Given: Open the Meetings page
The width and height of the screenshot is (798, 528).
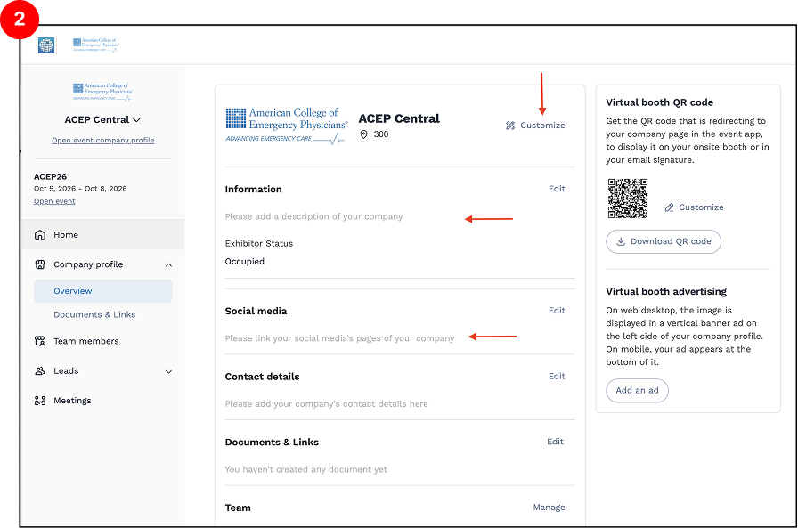Looking at the screenshot, I should pos(72,401).
